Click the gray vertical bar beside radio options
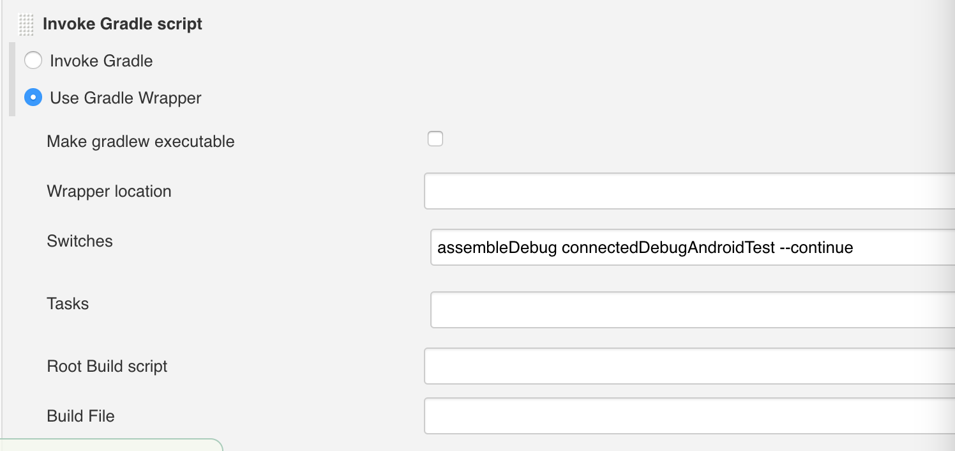Viewport: 955px width, 451px height. click(12, 79)
